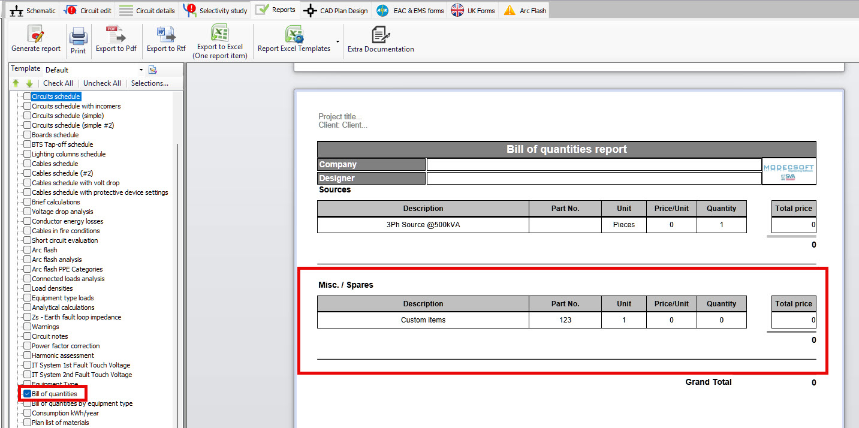
Task: Click the report list vertical scrollbar
Action: (x=177, y=270)
